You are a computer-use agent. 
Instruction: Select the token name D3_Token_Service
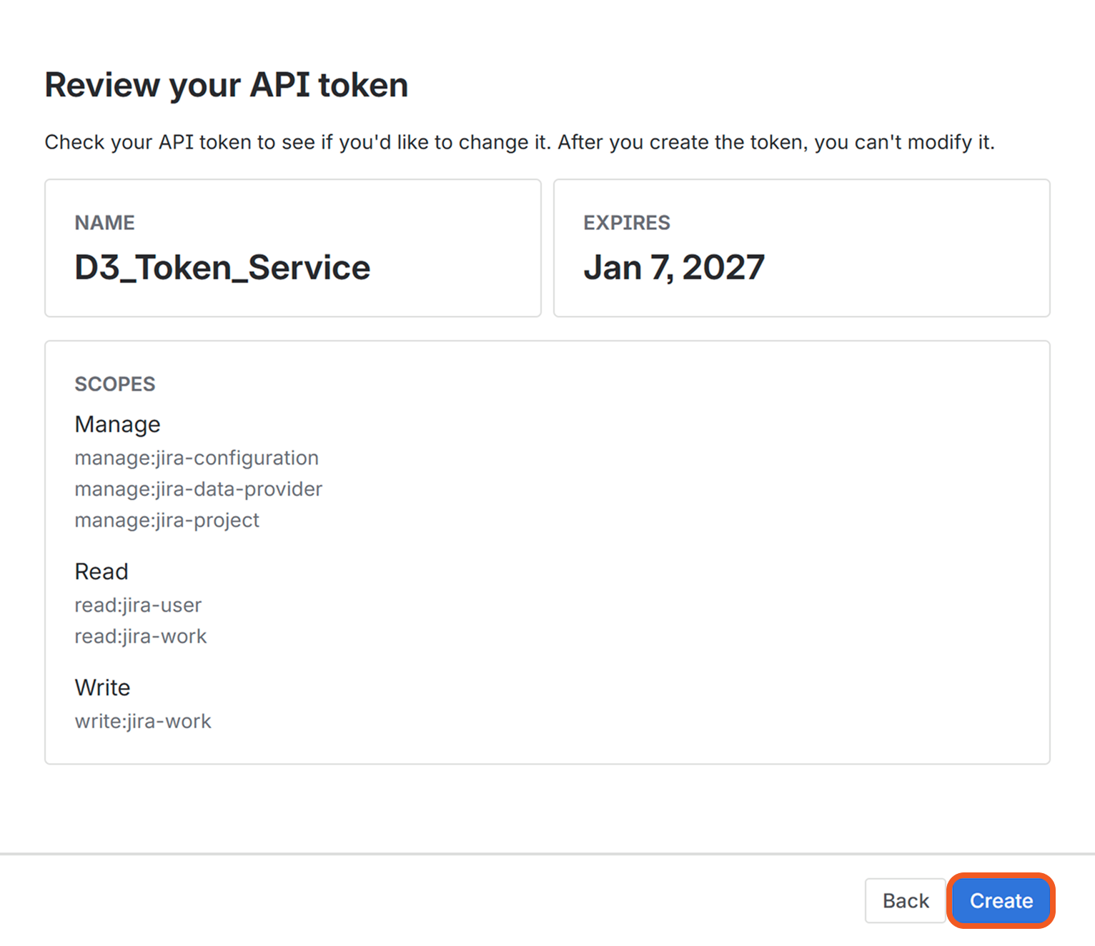pyautogui.click(x=222, y=268)
